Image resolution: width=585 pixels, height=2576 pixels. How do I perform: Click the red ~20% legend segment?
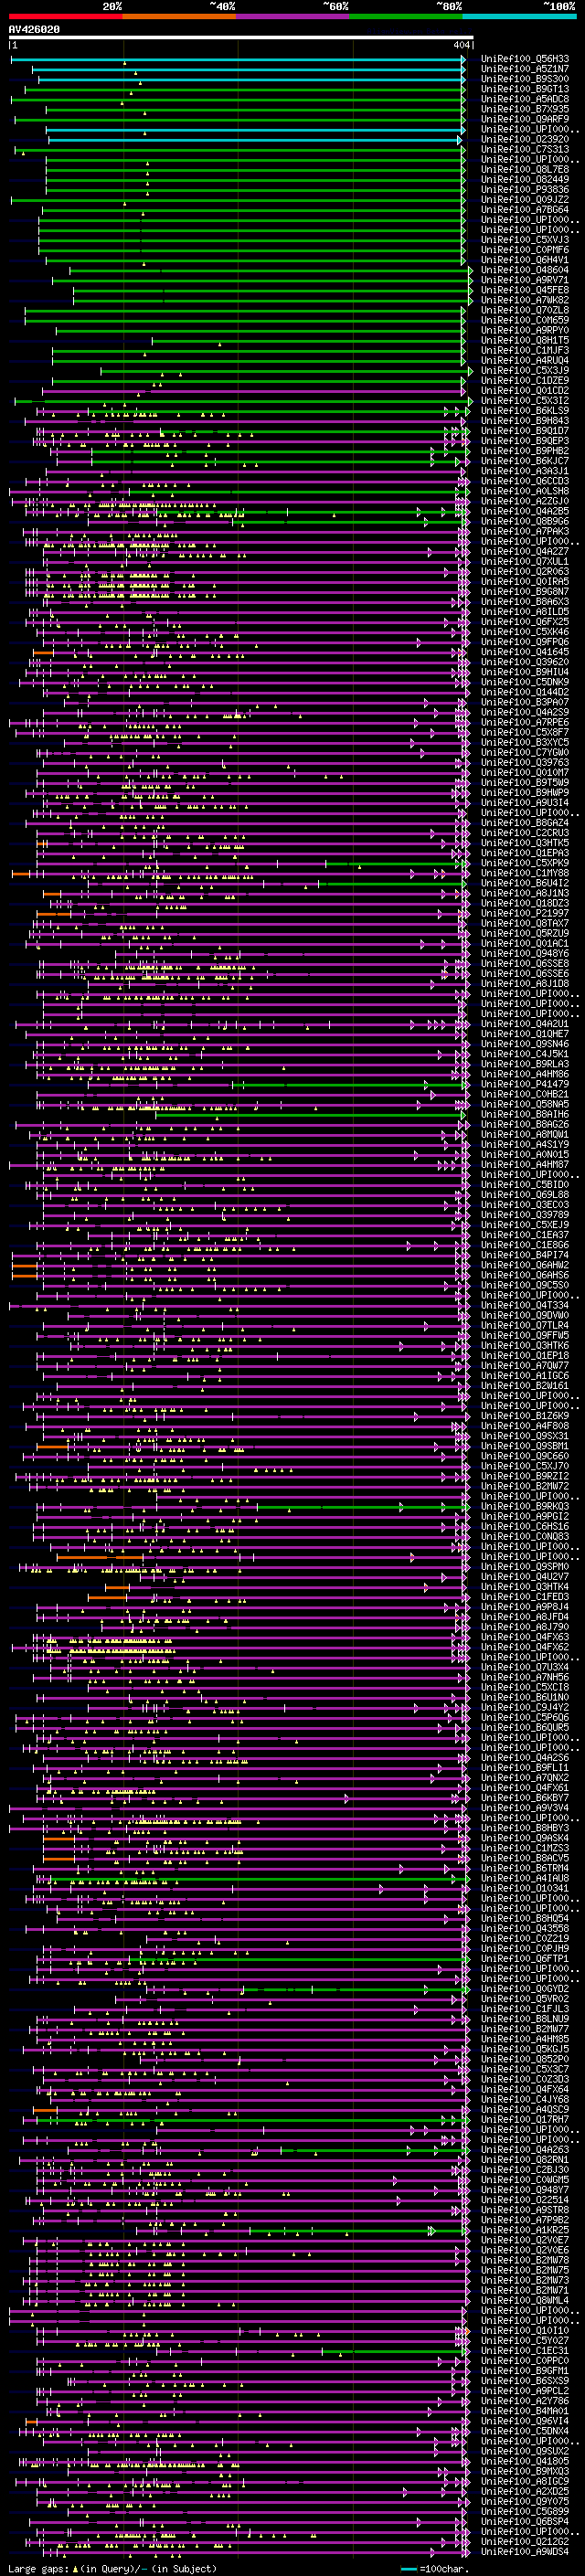(65, 16)
